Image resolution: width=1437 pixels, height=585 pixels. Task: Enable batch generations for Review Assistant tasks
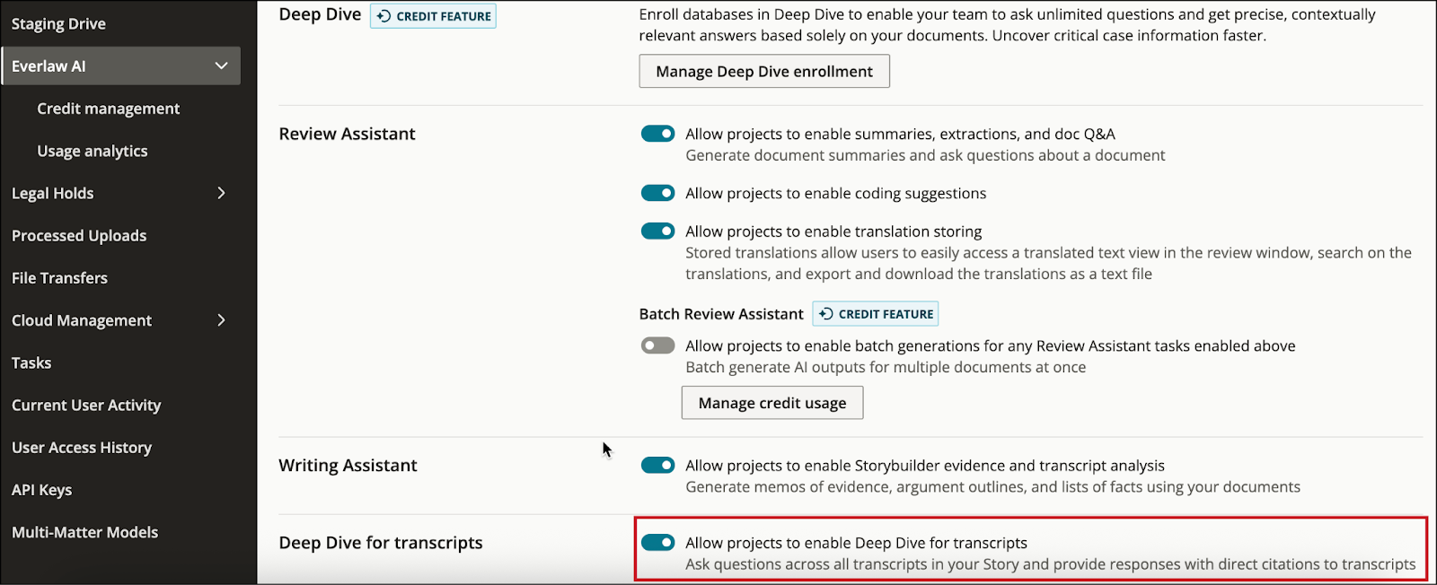pyautogui.click(x=659, y=345)
